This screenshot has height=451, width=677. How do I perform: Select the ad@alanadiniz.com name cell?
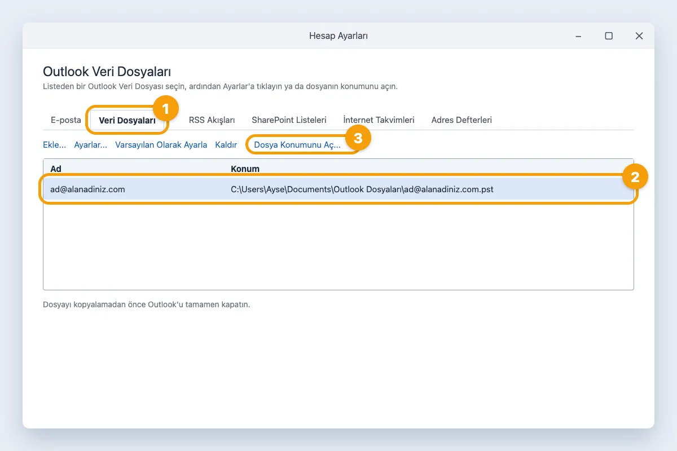pos(87,189)
